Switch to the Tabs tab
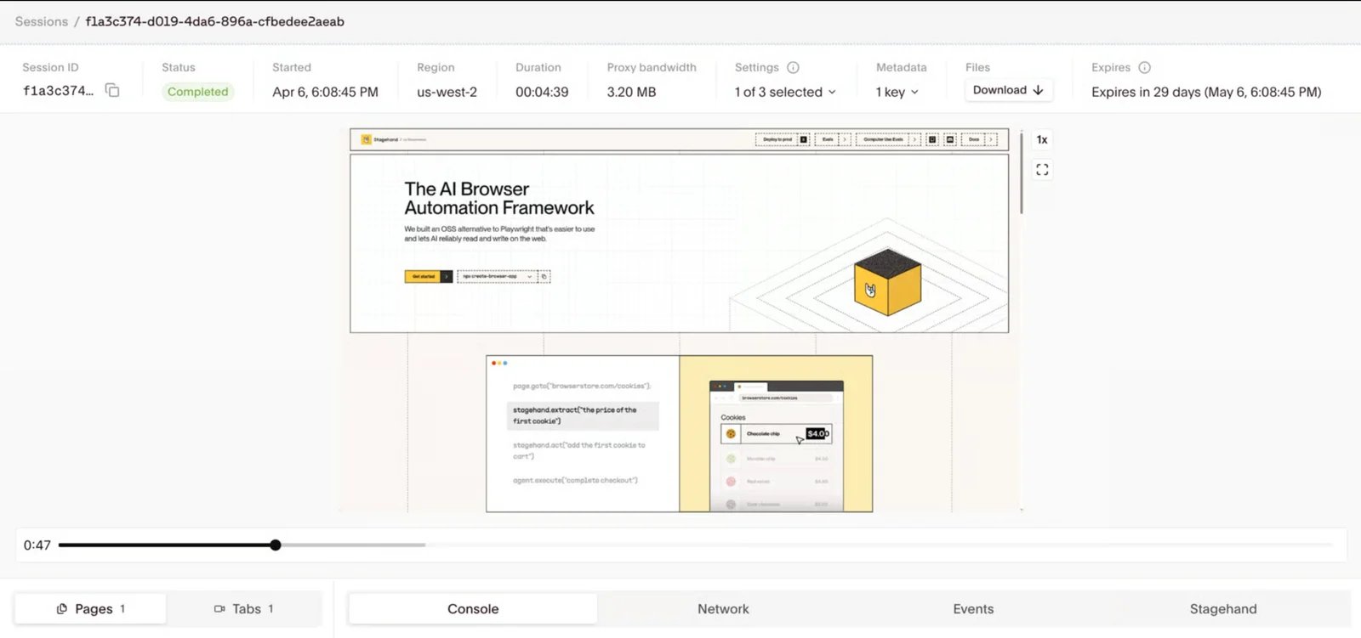 [x=244, y=608]
